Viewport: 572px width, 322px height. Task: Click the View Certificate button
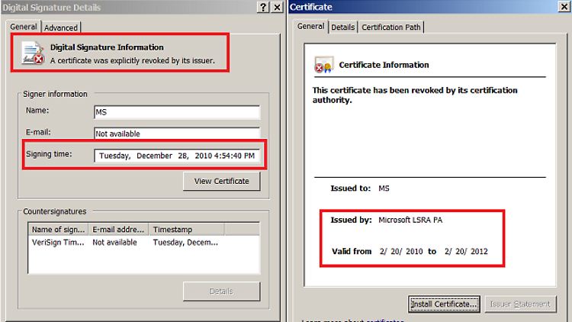(x=221, y=181)
